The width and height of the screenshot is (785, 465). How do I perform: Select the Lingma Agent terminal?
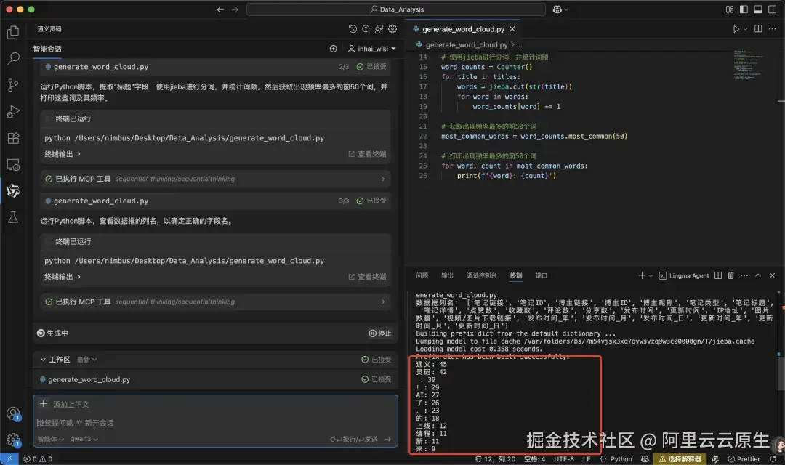684,276
